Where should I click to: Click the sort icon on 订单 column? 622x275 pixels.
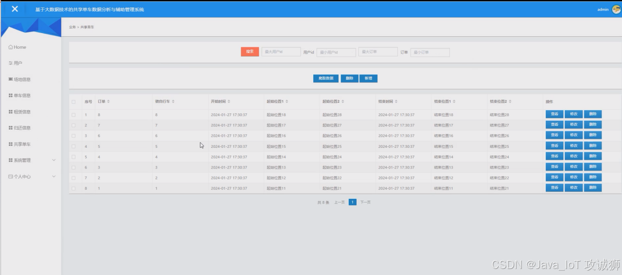click(108, 101)
